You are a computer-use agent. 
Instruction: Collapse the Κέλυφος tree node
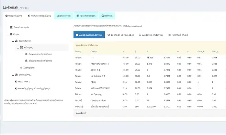(x=18, y=48)
